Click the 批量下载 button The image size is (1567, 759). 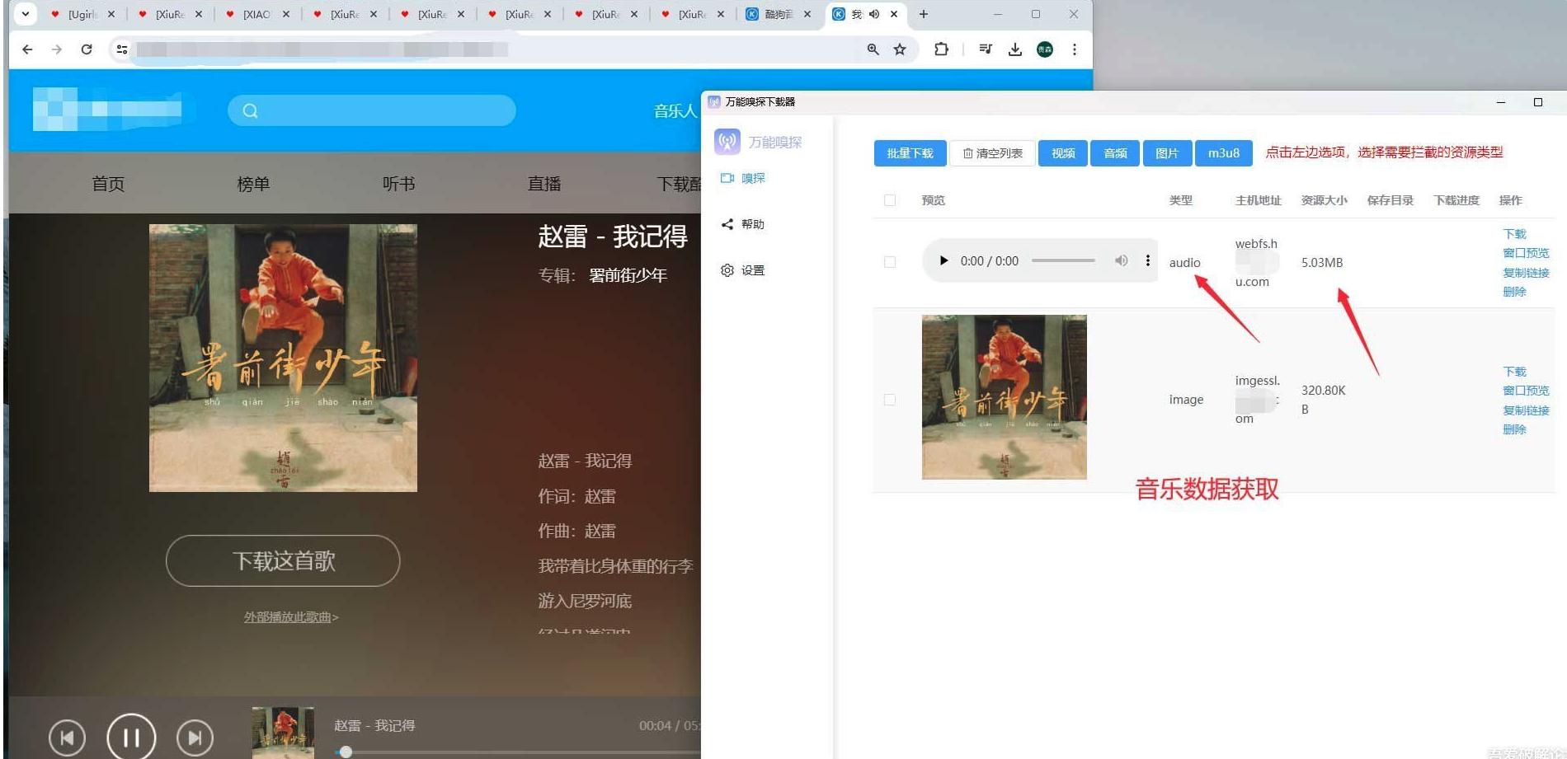pos(910,153)
